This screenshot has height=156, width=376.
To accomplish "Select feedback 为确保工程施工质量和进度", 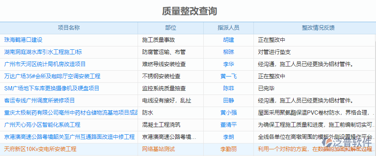I will point(316,125).
